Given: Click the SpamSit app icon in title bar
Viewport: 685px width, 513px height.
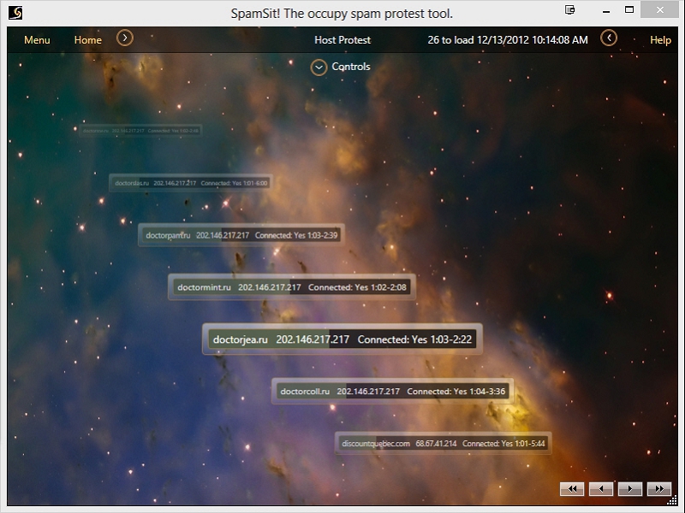Looking at the screenshot, I should pyautogui.click(x=15, y=13).
